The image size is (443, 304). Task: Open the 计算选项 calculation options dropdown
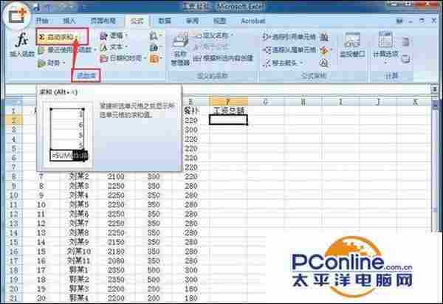coord(385,48)
